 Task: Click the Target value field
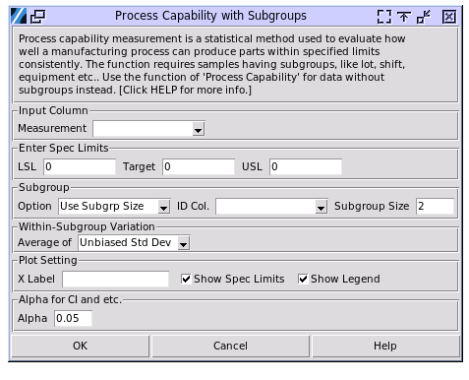click(x=199, y=166)
